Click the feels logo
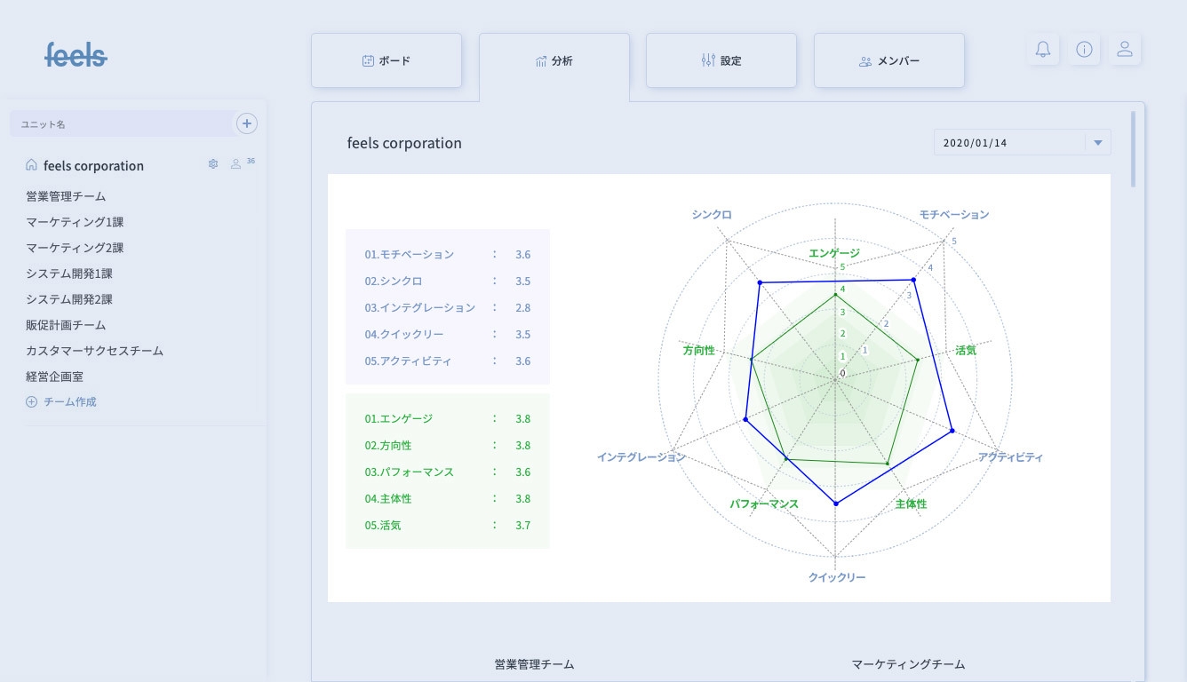This screenshot has width=1187, height=682. [76, 56]
